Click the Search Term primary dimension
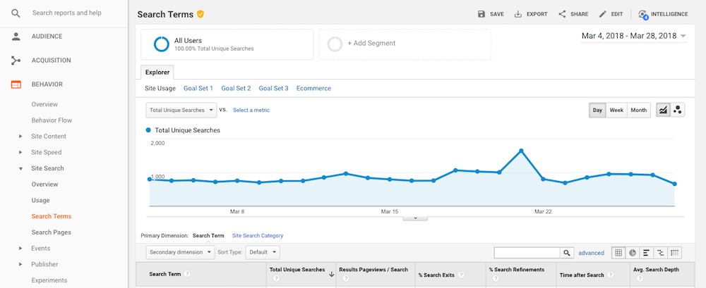The height and width of the screenshot is (288, 706). (208, 235)
